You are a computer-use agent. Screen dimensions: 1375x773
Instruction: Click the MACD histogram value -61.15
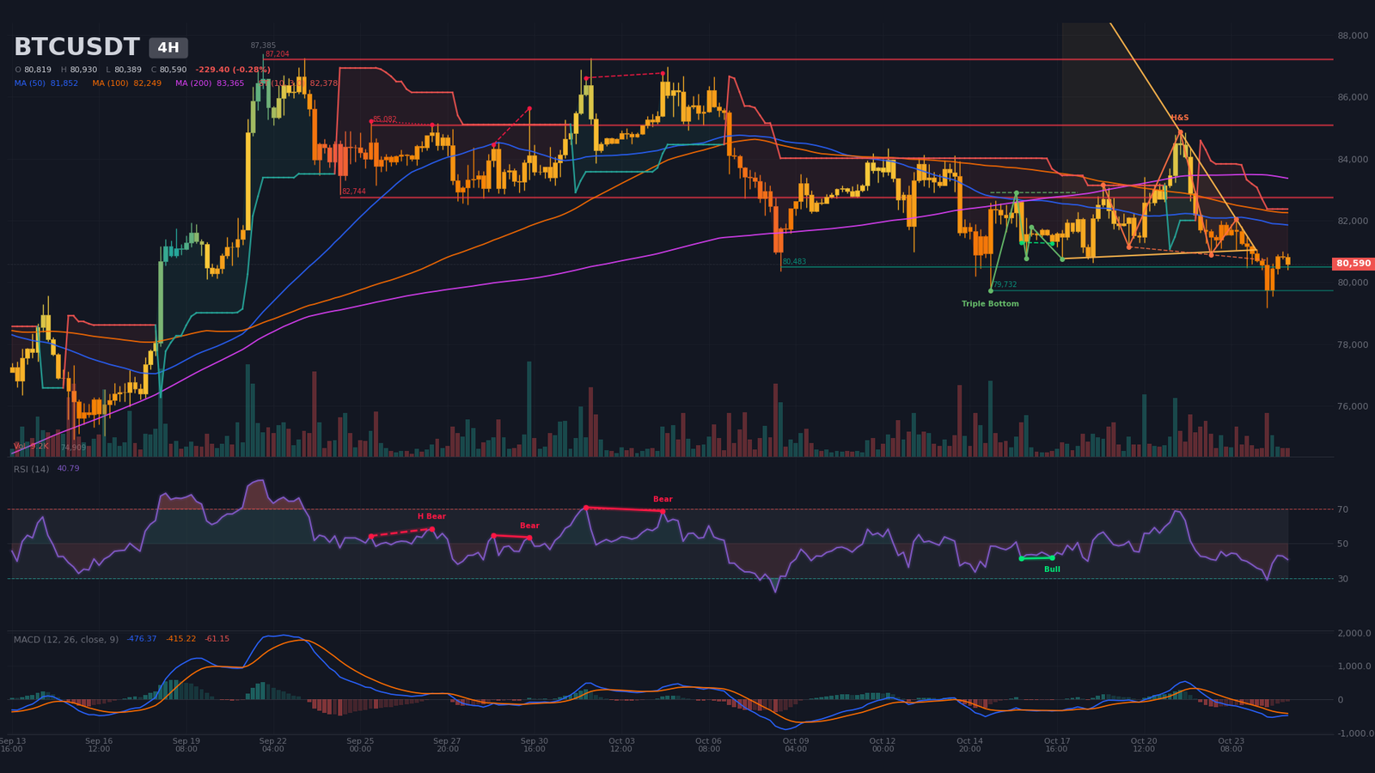click(217, 639)
